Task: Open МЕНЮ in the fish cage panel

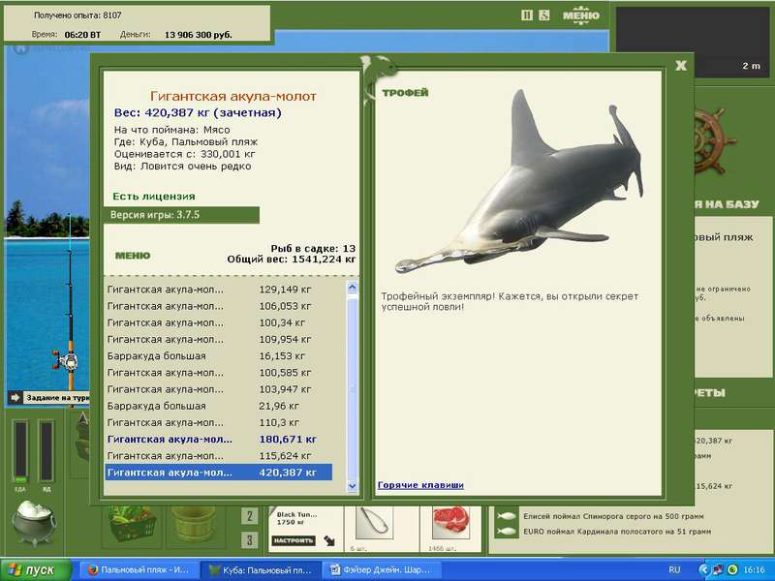Action: [133, 256]
